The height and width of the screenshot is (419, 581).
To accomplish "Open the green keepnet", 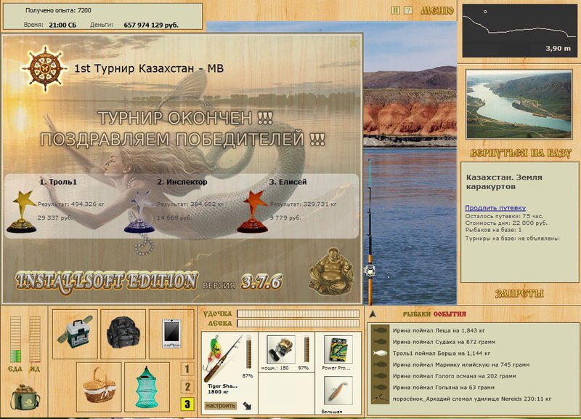I will pyautogui.click(x=147, y=387).
